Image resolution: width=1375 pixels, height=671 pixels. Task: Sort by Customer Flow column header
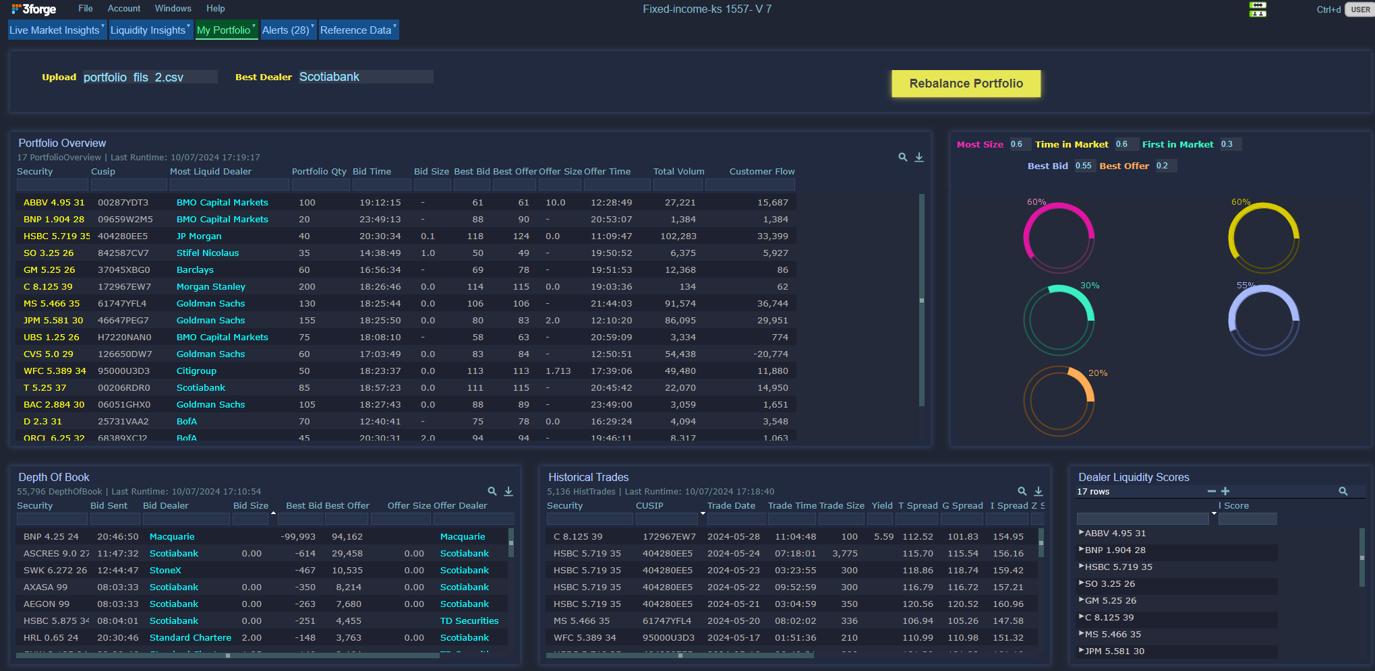click(761, 171)
